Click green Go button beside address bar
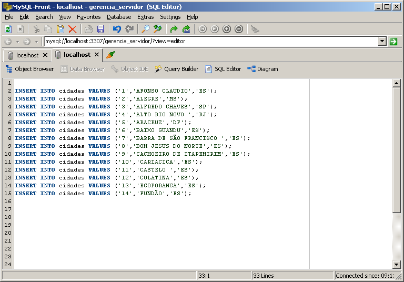The height and width of the screenshot is (282, 404). click(x=393, y=42)
